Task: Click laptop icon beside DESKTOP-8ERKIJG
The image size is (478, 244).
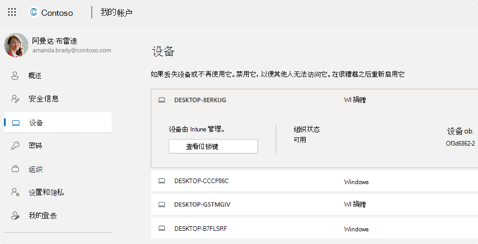Action: click(162, 100)
